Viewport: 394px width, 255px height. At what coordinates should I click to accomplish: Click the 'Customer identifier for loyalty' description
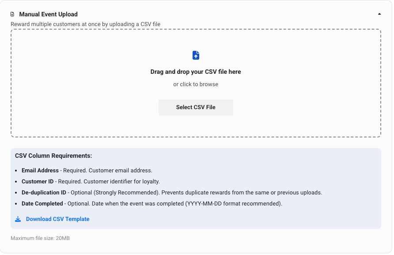click(121, 182)
